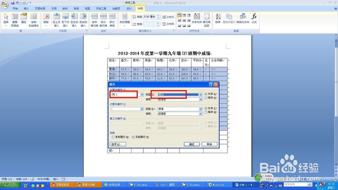338x190 pixels.
Task: Switch to the 插入 ribbon tab
Action: [26, 9]
